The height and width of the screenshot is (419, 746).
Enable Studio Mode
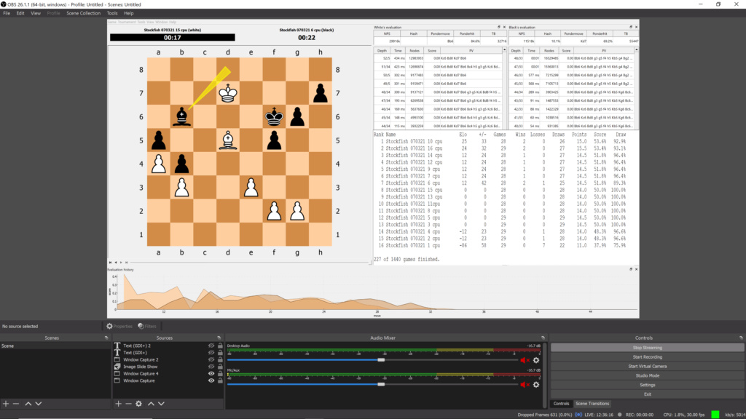(647, 375)
